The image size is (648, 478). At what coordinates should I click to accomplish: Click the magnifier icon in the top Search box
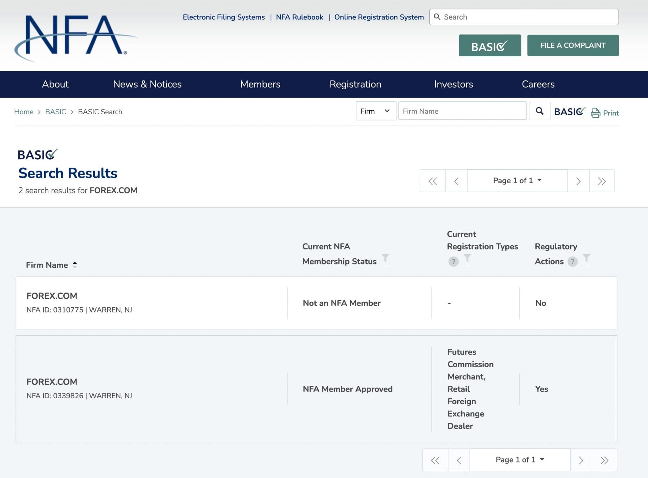[437, 17]
